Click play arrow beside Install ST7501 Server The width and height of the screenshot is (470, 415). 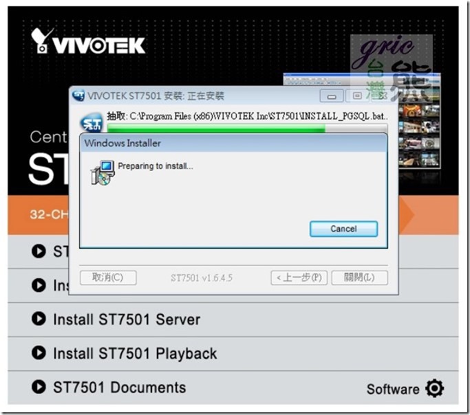(39, 318)
